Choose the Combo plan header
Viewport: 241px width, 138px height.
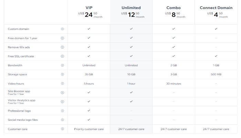(174, 8)
